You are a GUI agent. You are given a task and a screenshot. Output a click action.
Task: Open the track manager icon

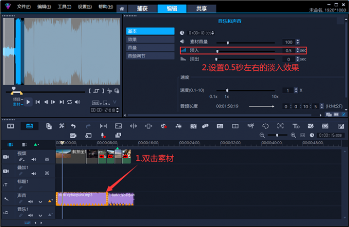click(x=24, y=145)
